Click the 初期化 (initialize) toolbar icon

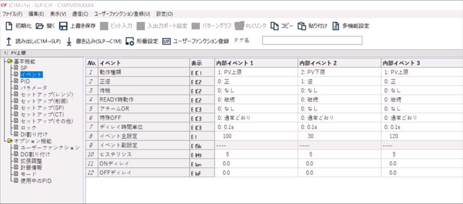tap(9, 26)
